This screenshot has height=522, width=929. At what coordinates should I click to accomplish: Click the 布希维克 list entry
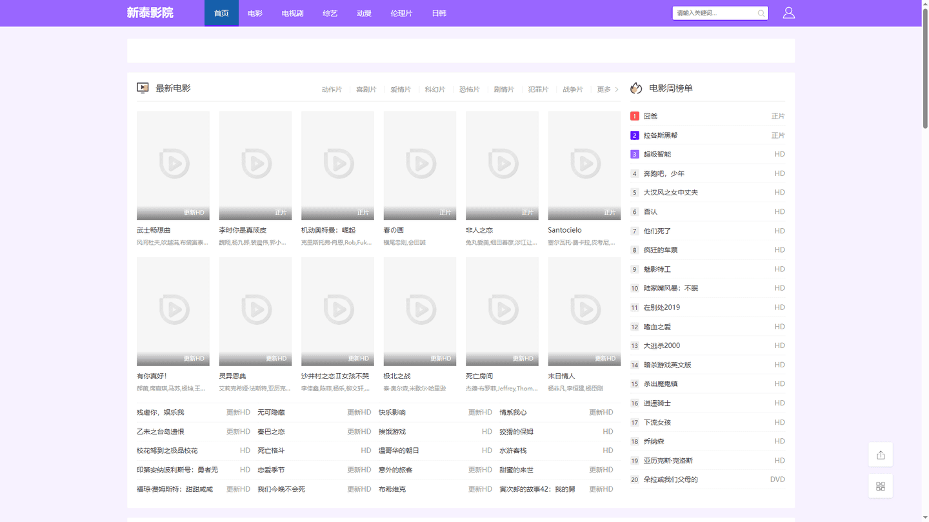tap(392, 489)
